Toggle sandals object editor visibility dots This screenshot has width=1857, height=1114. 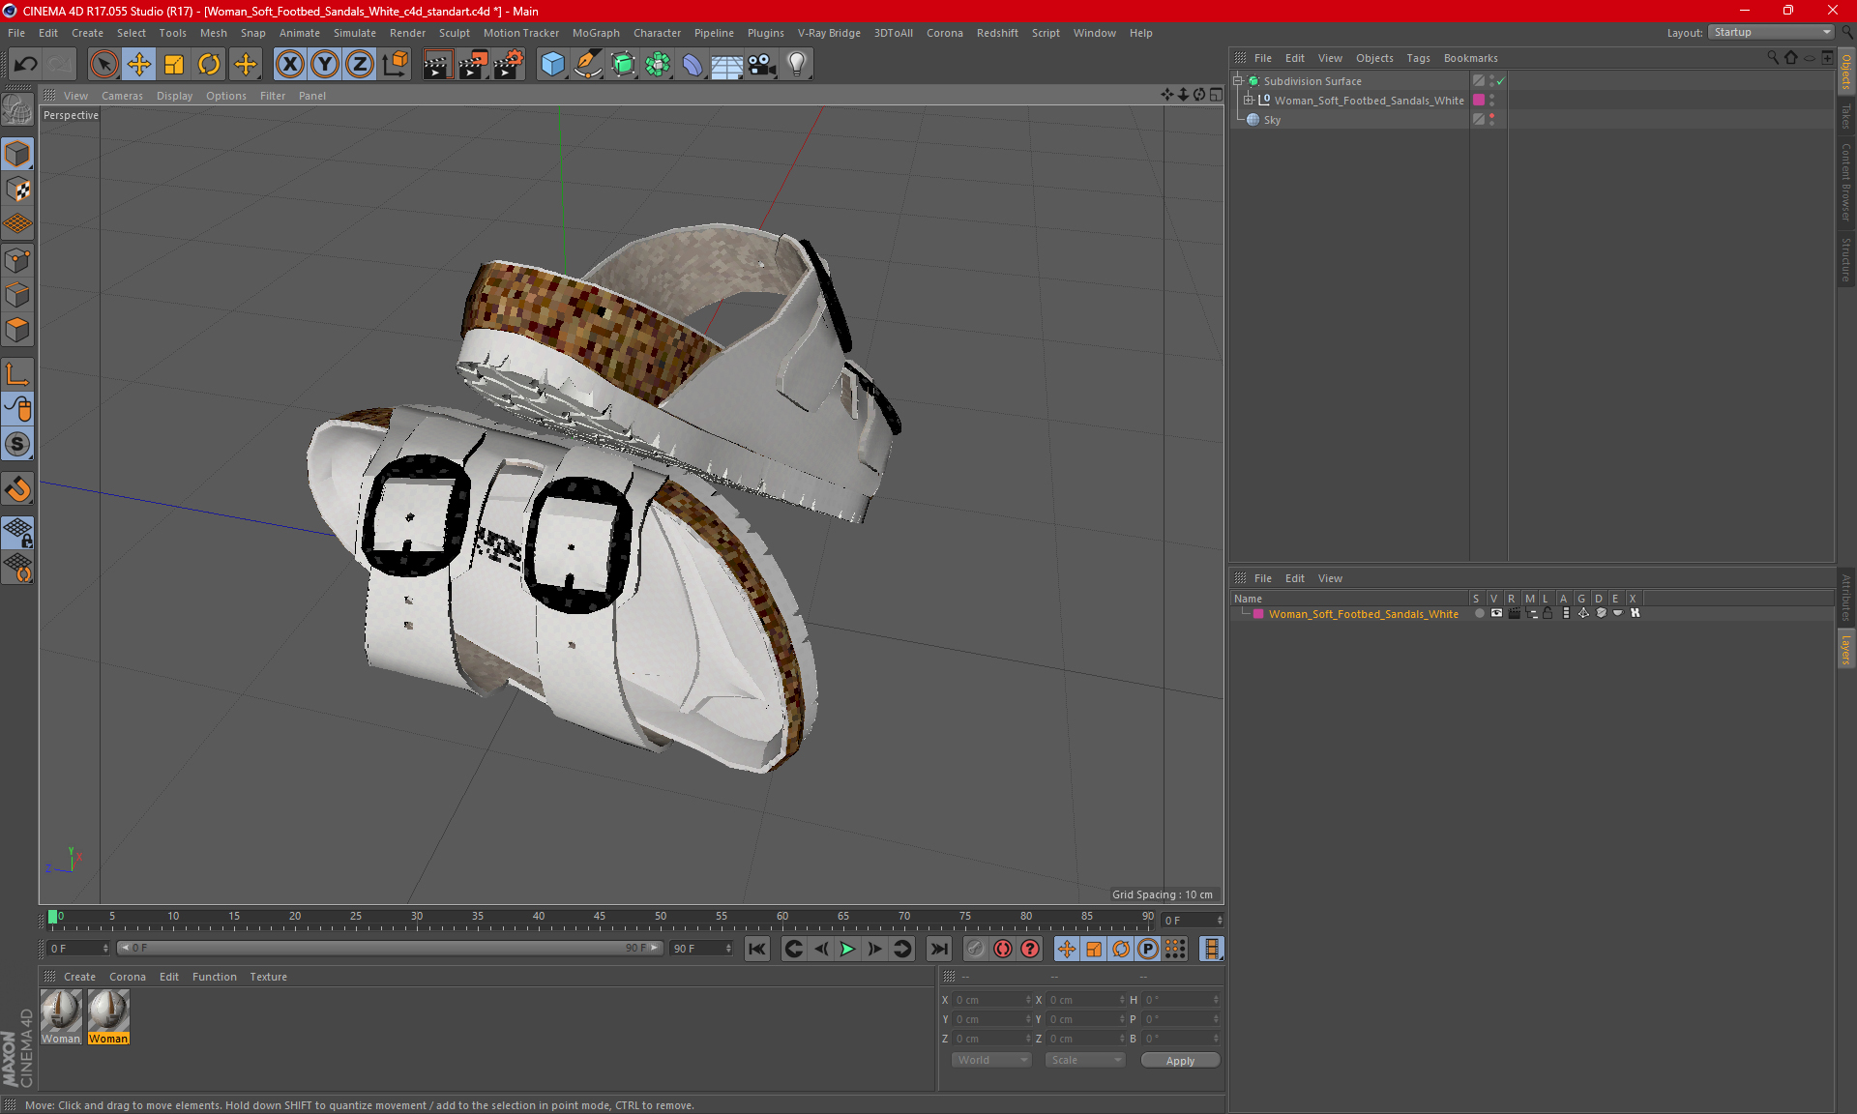click(x=1492, y=100)
